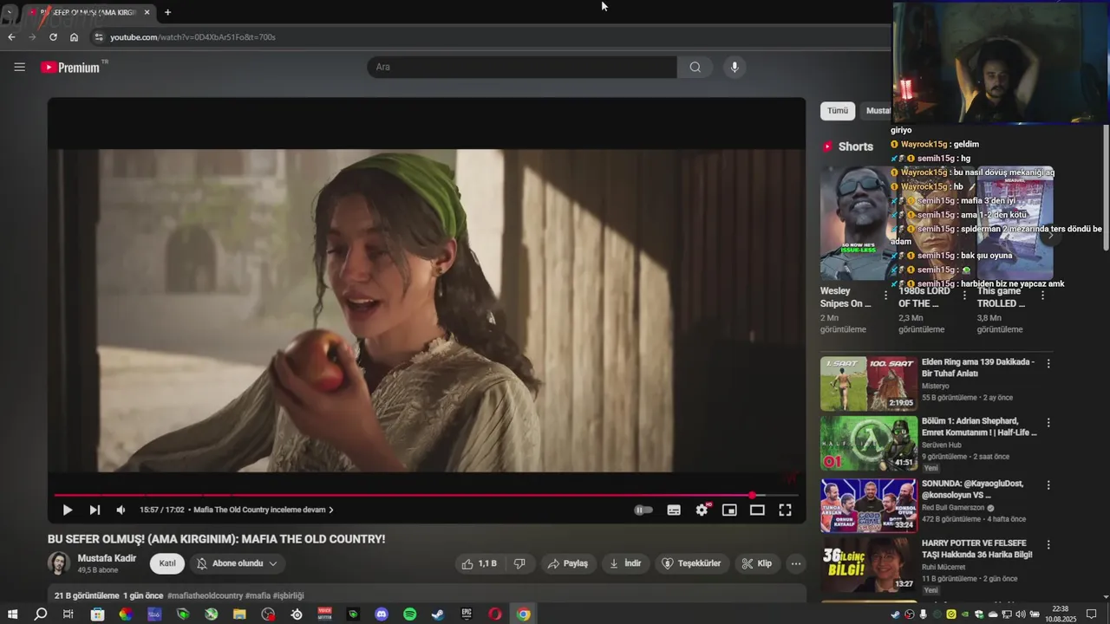Open Epic Games Launcher from taskbar
Viewport: 1110px width, 624px height.
coord(467,614)
